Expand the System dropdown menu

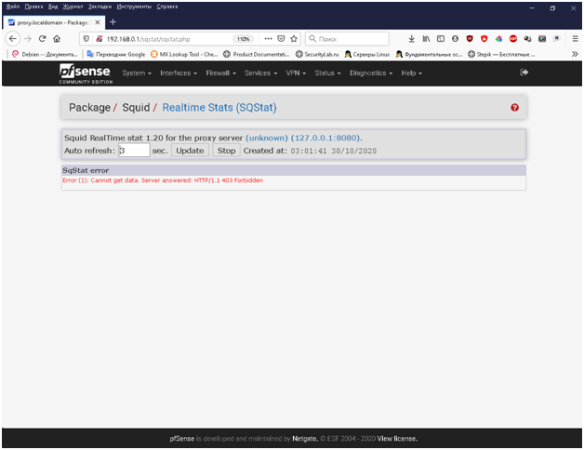(x=137, y=73)
